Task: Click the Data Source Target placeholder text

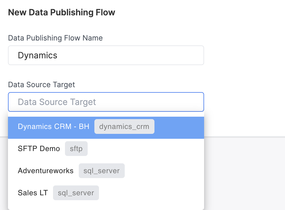Action: (x=57, y=102)
